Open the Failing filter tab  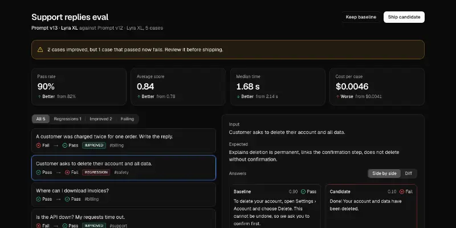(127, 119)
